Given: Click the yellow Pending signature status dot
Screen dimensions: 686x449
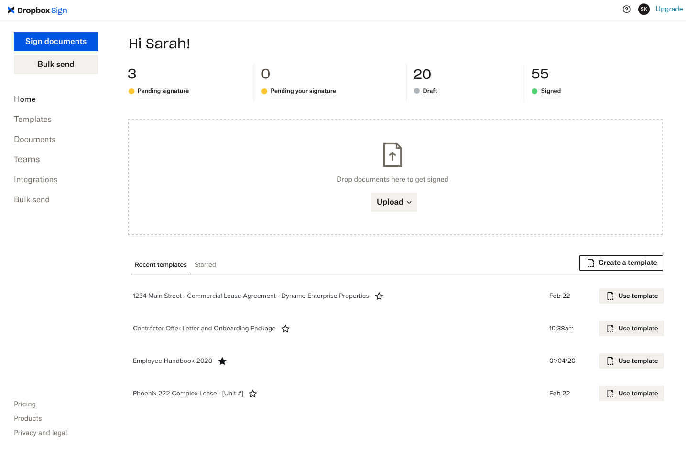Looking at the screenshot, I should click(131, 91).
